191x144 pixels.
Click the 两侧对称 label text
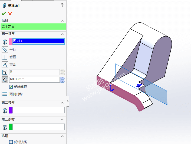(x=16, y=94)
